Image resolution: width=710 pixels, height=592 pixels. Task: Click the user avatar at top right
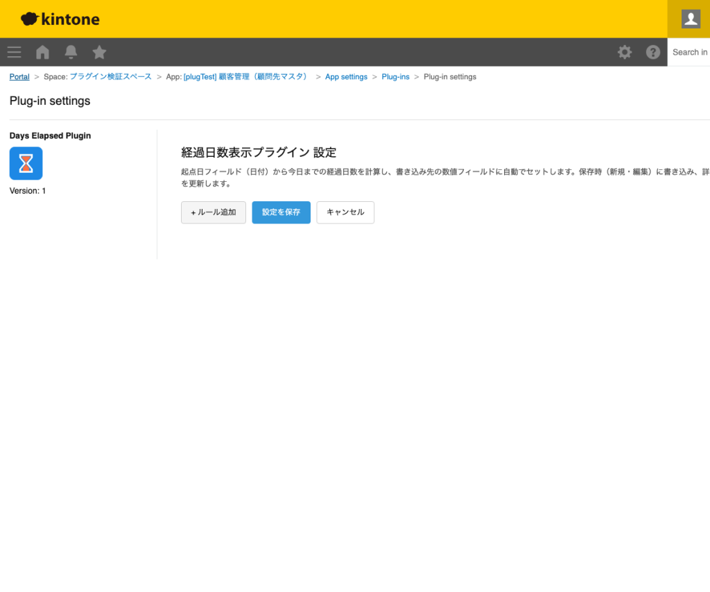(x=689, y=19)
